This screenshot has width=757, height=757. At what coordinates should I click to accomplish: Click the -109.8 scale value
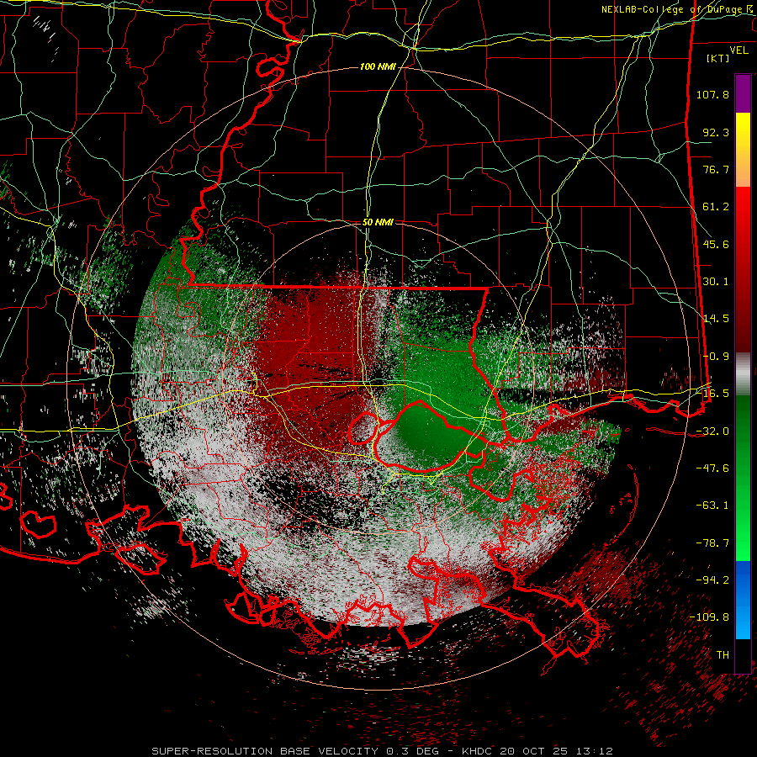[710, 617]
